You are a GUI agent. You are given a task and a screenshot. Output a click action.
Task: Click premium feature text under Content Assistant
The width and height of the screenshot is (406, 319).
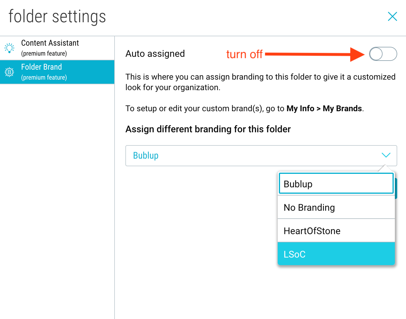coord(44,54)
